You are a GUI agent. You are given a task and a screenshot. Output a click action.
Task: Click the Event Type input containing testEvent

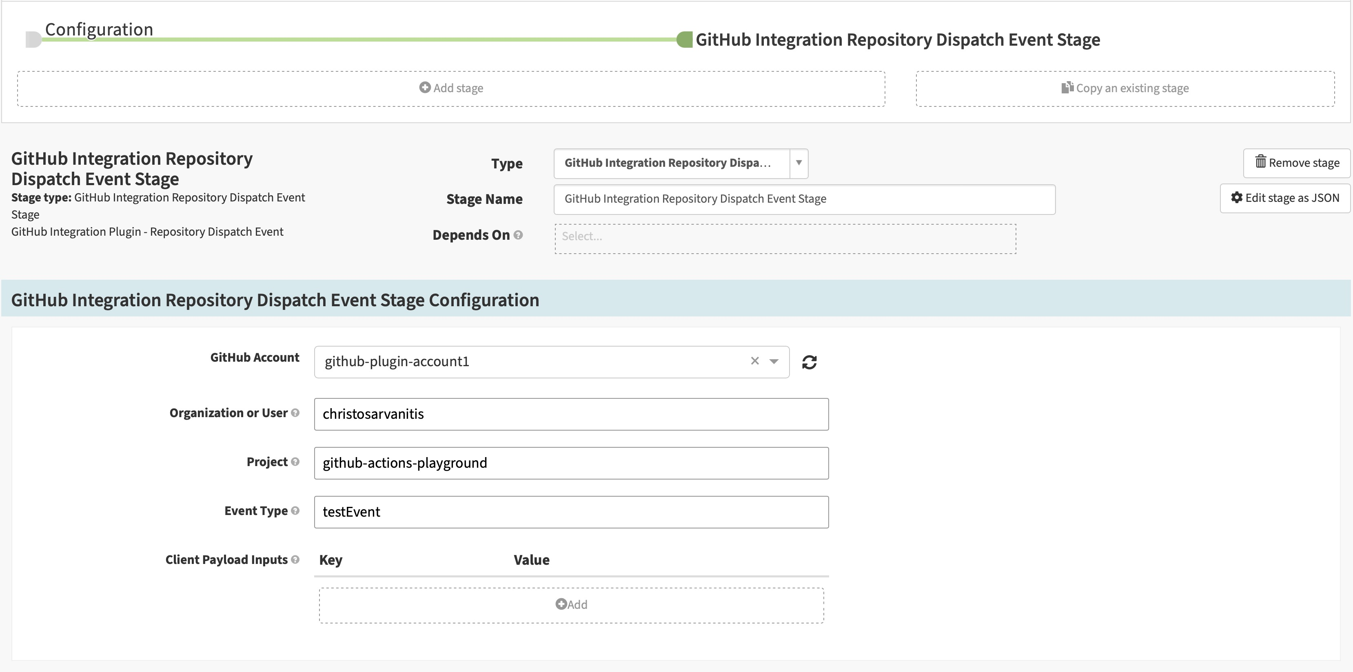tap(571, 512)
